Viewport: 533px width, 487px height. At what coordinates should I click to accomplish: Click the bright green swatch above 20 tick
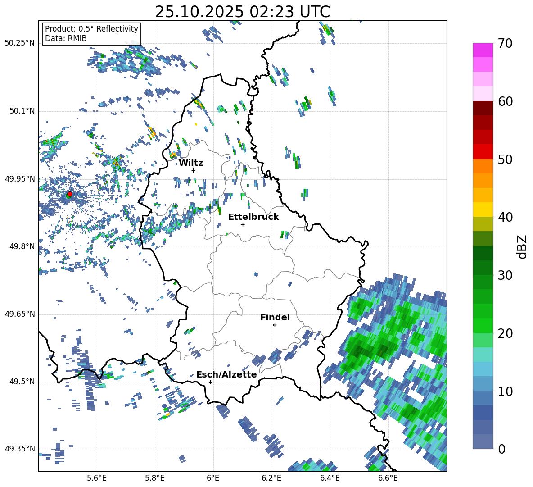pyautogui.click(x=483, y=325)
